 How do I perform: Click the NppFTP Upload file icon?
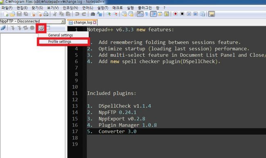tap(19, 28)
